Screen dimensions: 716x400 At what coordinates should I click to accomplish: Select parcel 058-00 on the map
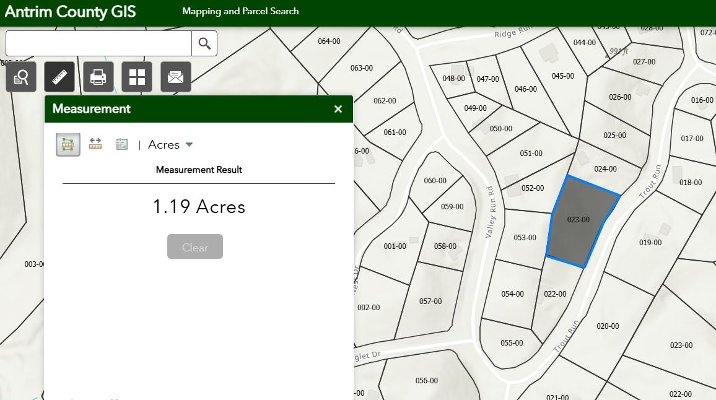coord(445,246)
